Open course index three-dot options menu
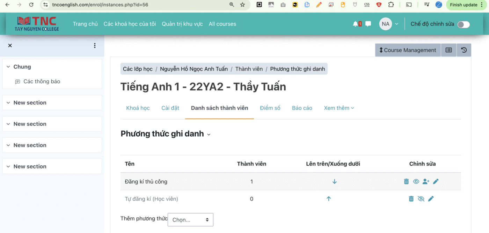 click(x=95, y=46)
